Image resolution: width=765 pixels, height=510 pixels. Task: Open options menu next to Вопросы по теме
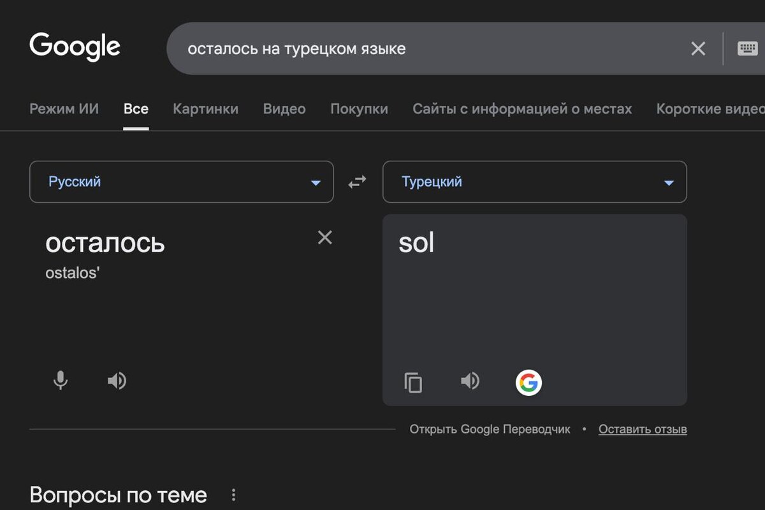[x=233, y=494]
